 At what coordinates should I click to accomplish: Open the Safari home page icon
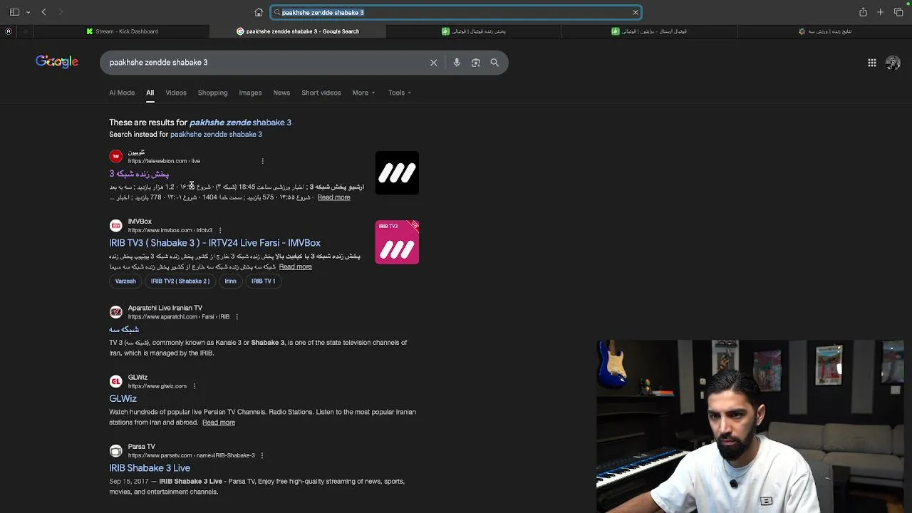259,12
